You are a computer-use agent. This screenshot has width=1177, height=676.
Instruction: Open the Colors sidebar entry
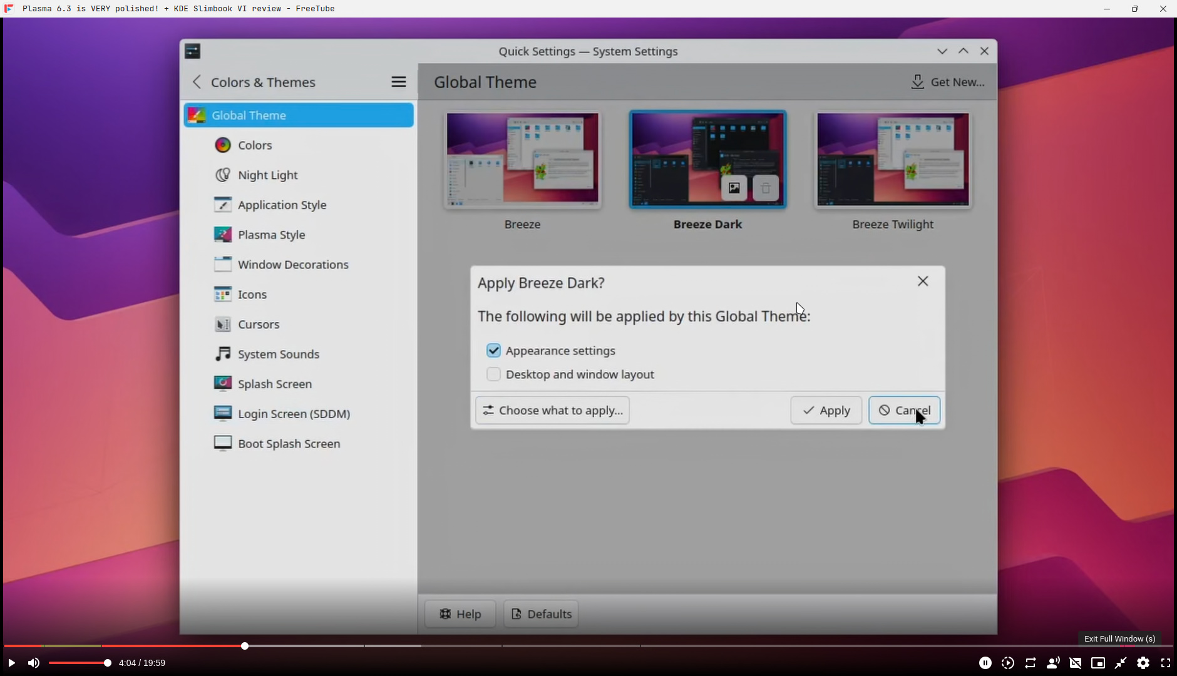pyautogui.click(x=299, y=145)
